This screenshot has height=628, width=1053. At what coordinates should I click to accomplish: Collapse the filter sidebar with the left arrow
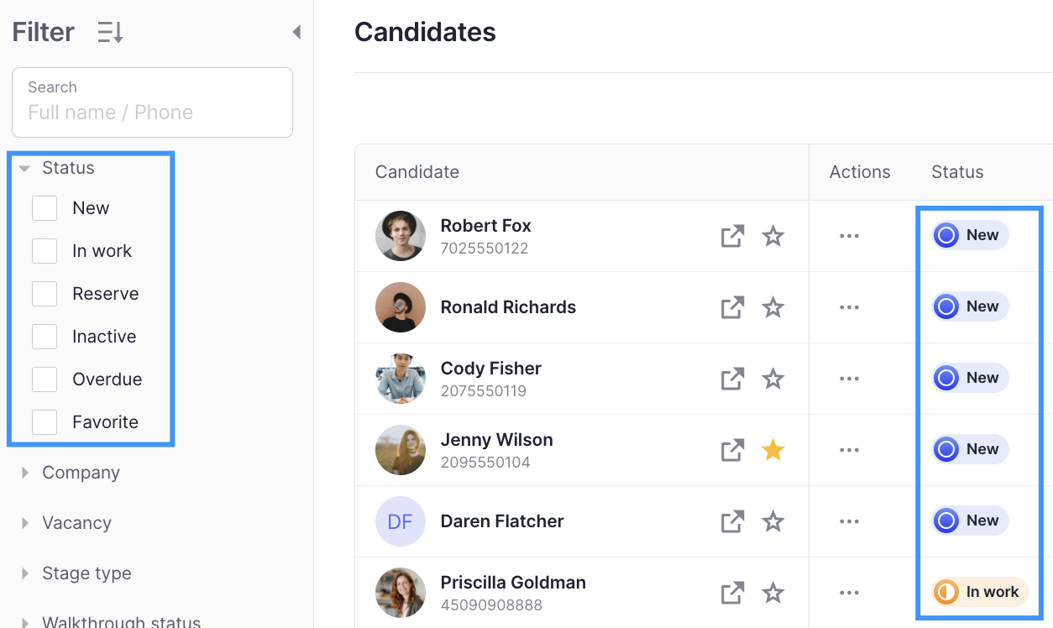tap(296, 30)
